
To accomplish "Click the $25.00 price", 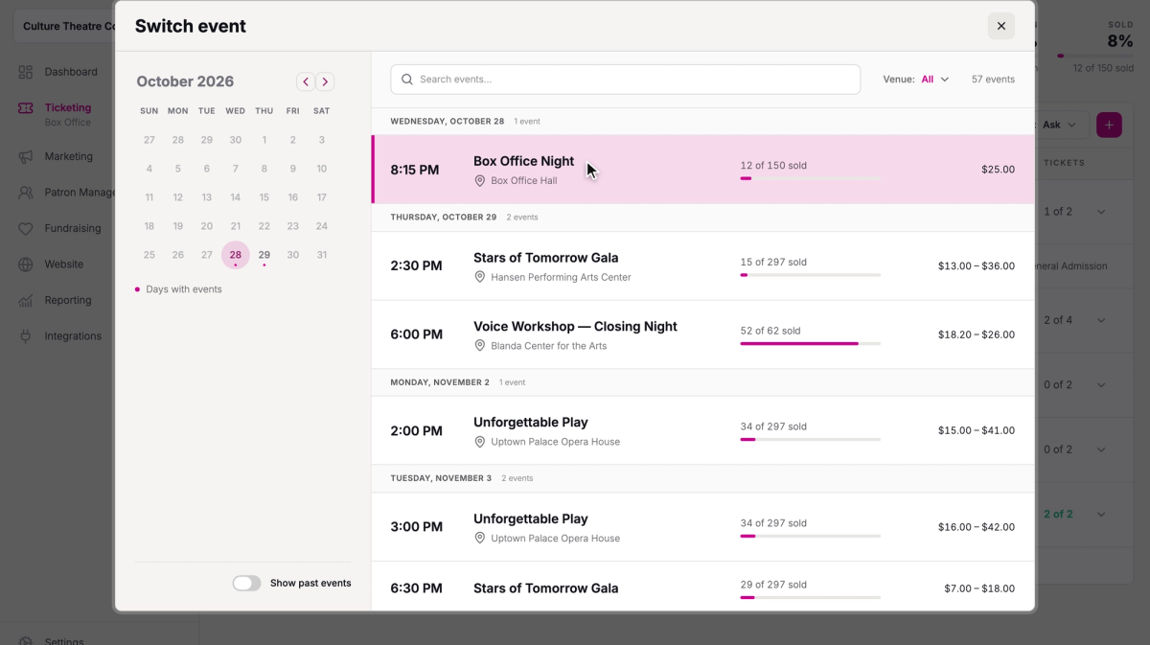I will point(998,170).
